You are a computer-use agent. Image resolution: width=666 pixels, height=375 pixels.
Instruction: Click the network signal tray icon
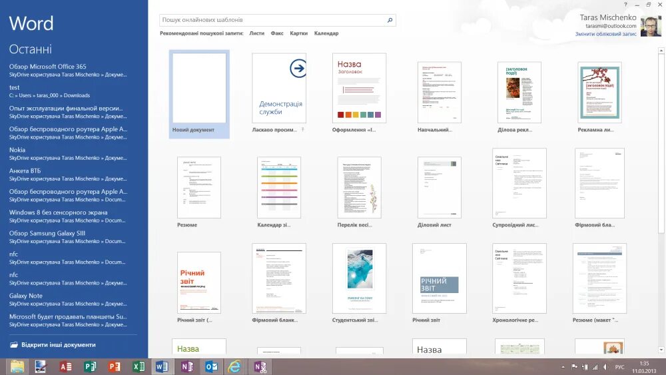[595, 367]
